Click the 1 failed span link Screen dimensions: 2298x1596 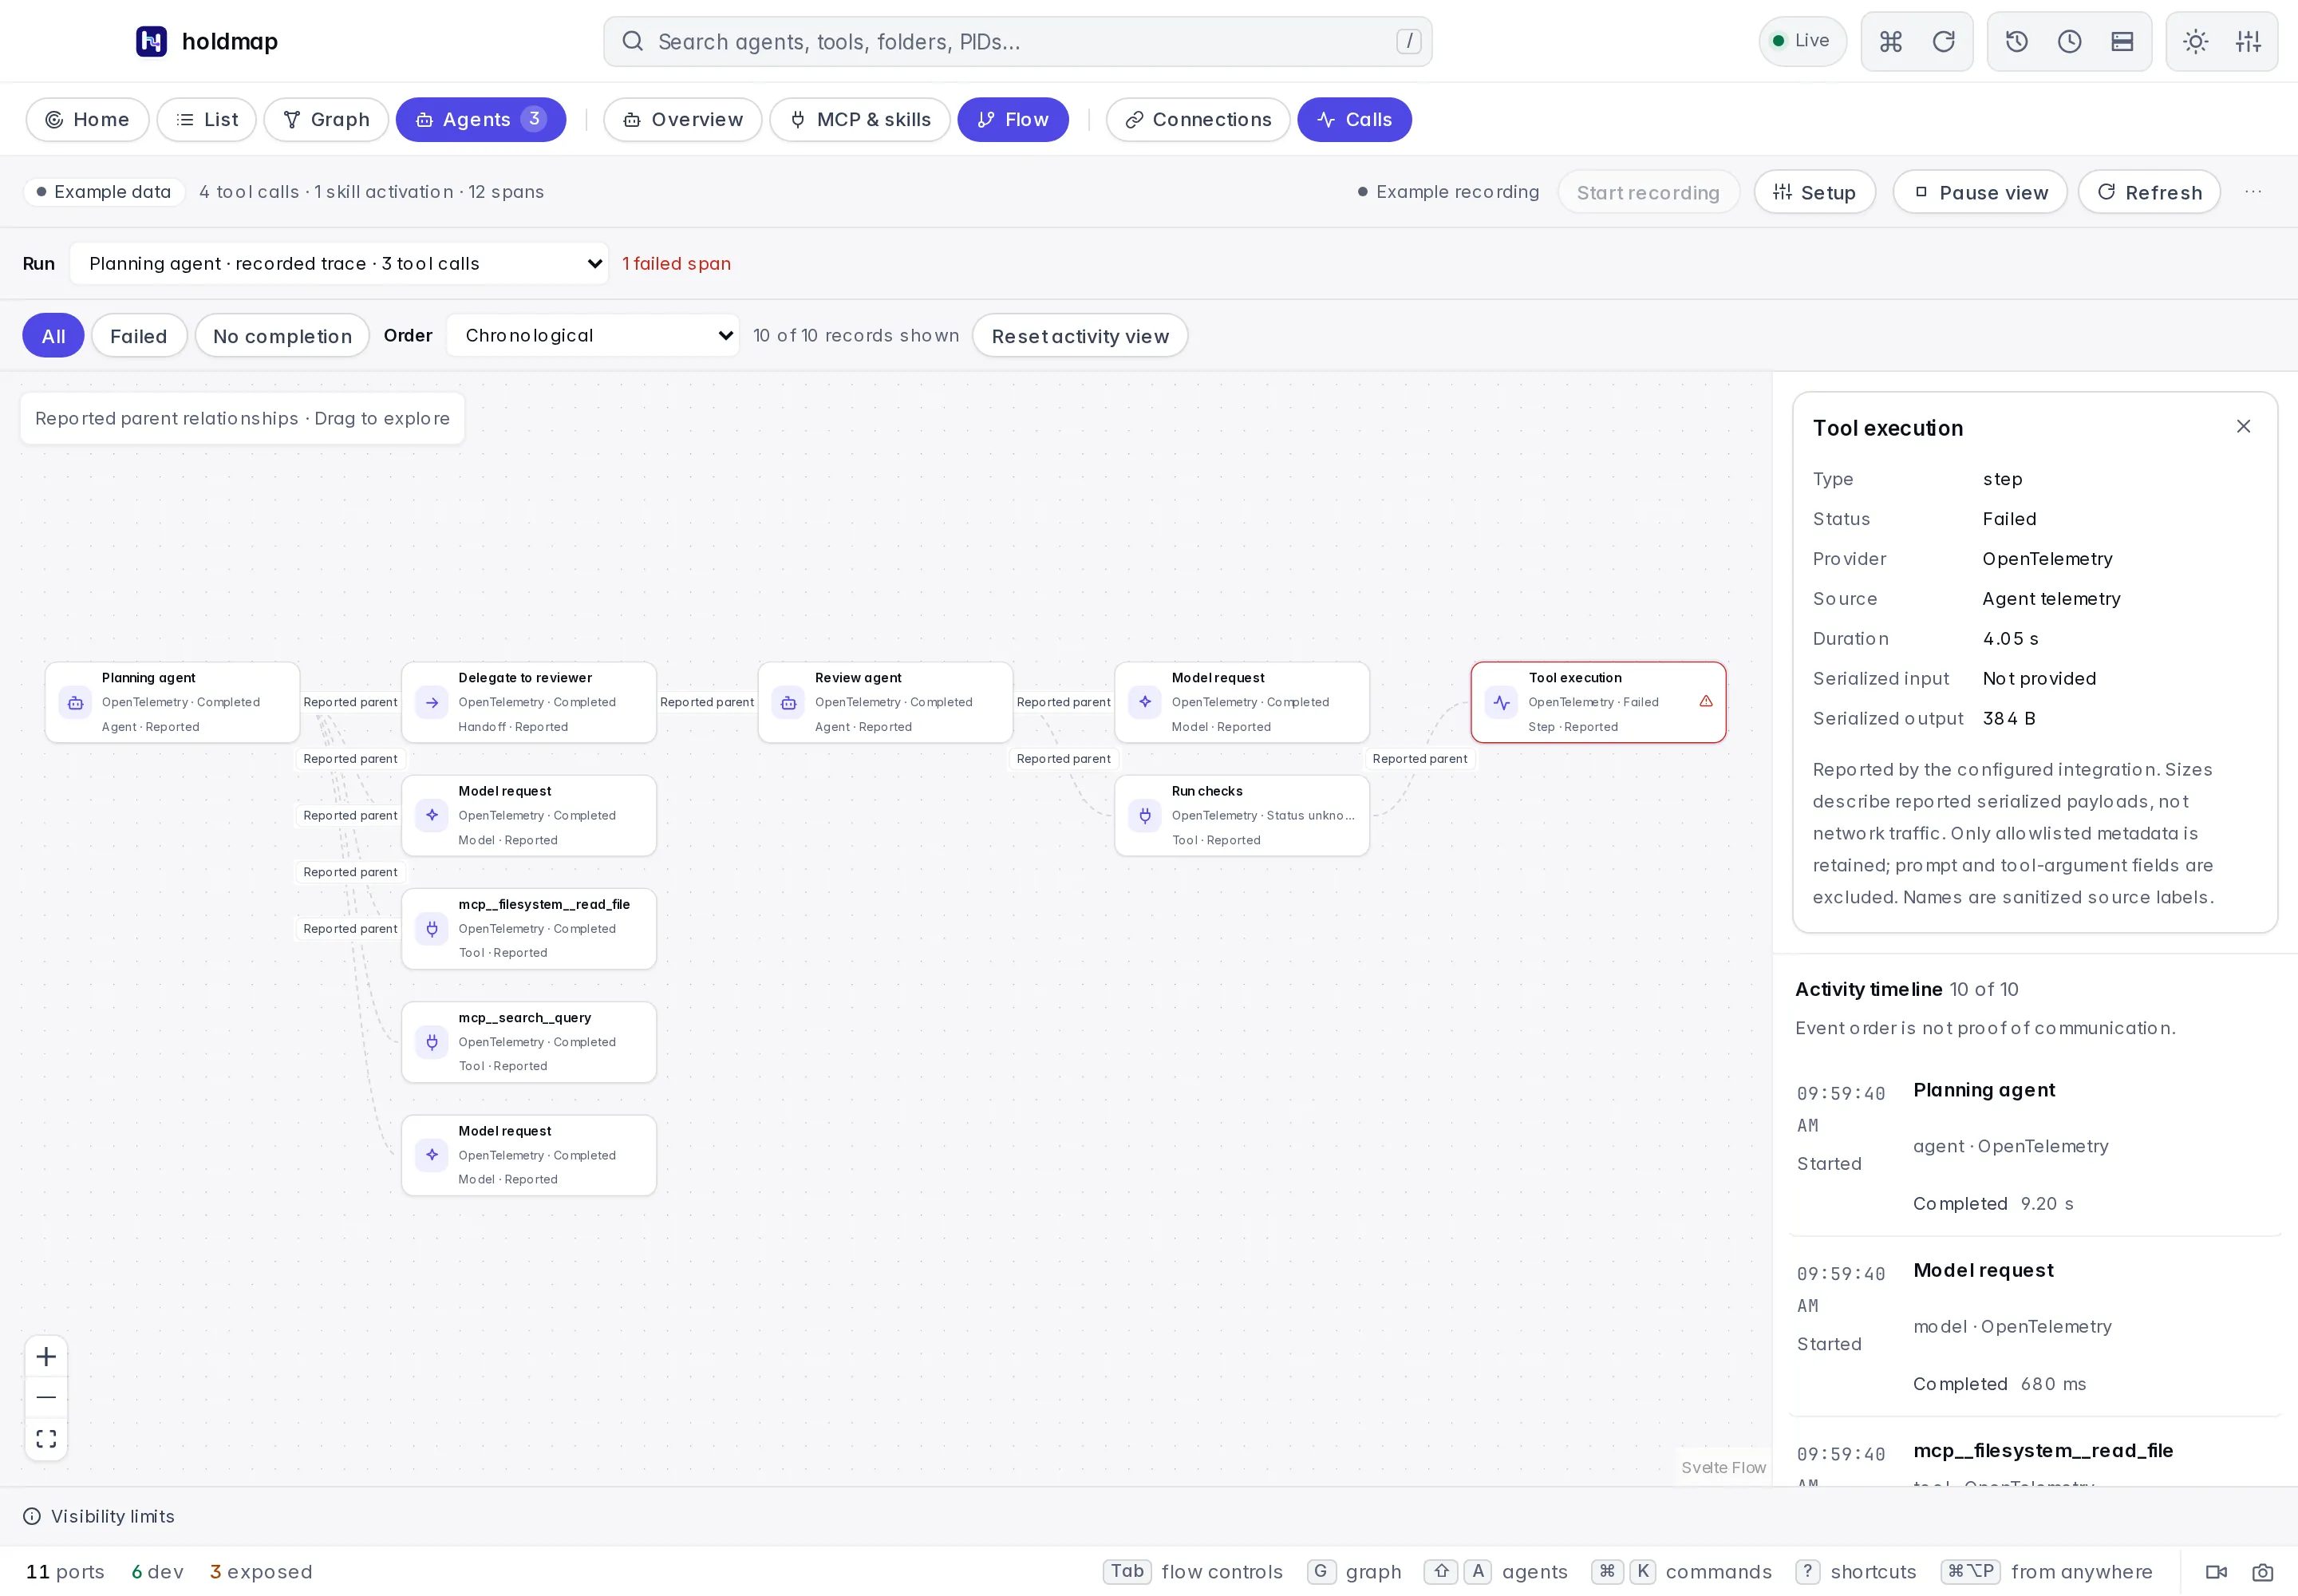(676, 264)
